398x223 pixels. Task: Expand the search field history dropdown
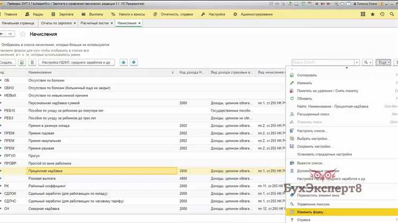point(356,63)
